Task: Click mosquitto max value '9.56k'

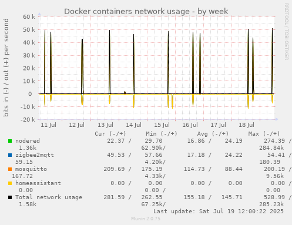Action: [x=275, y=176]
